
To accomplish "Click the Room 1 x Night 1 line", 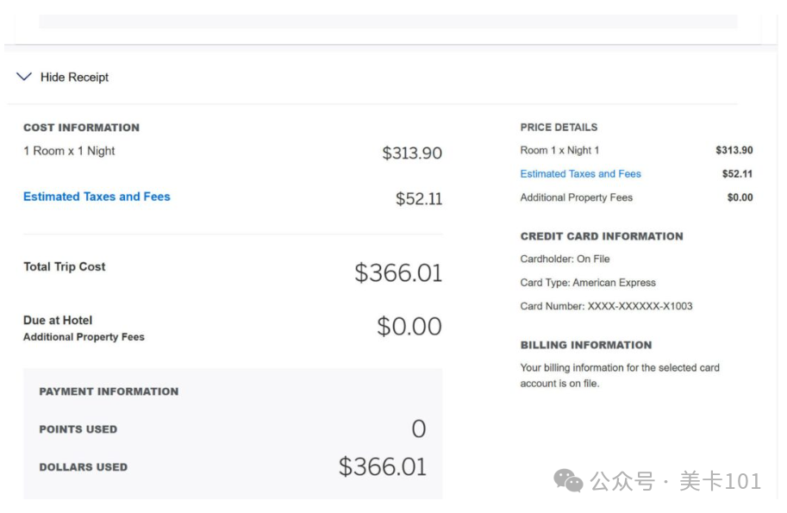I will click(559, 151).
